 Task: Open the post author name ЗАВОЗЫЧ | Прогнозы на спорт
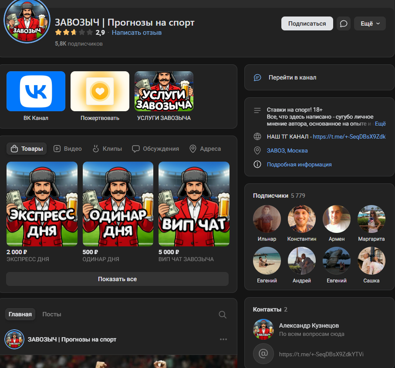(72, 340)
